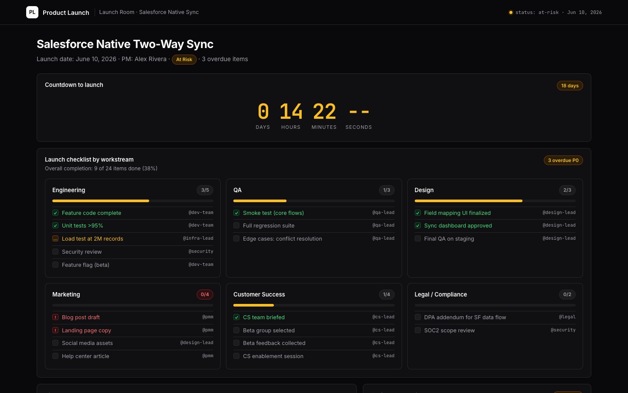628x393 pixels.
Task: Click the countdown minutes value 22
Action: (324, 111)
